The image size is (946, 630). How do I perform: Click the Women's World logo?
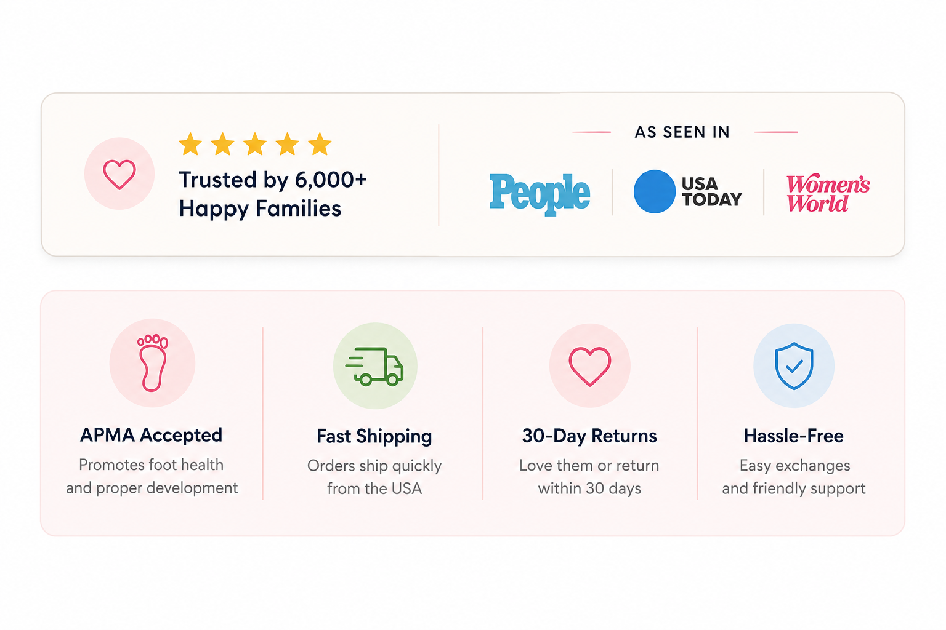[828, 193]
